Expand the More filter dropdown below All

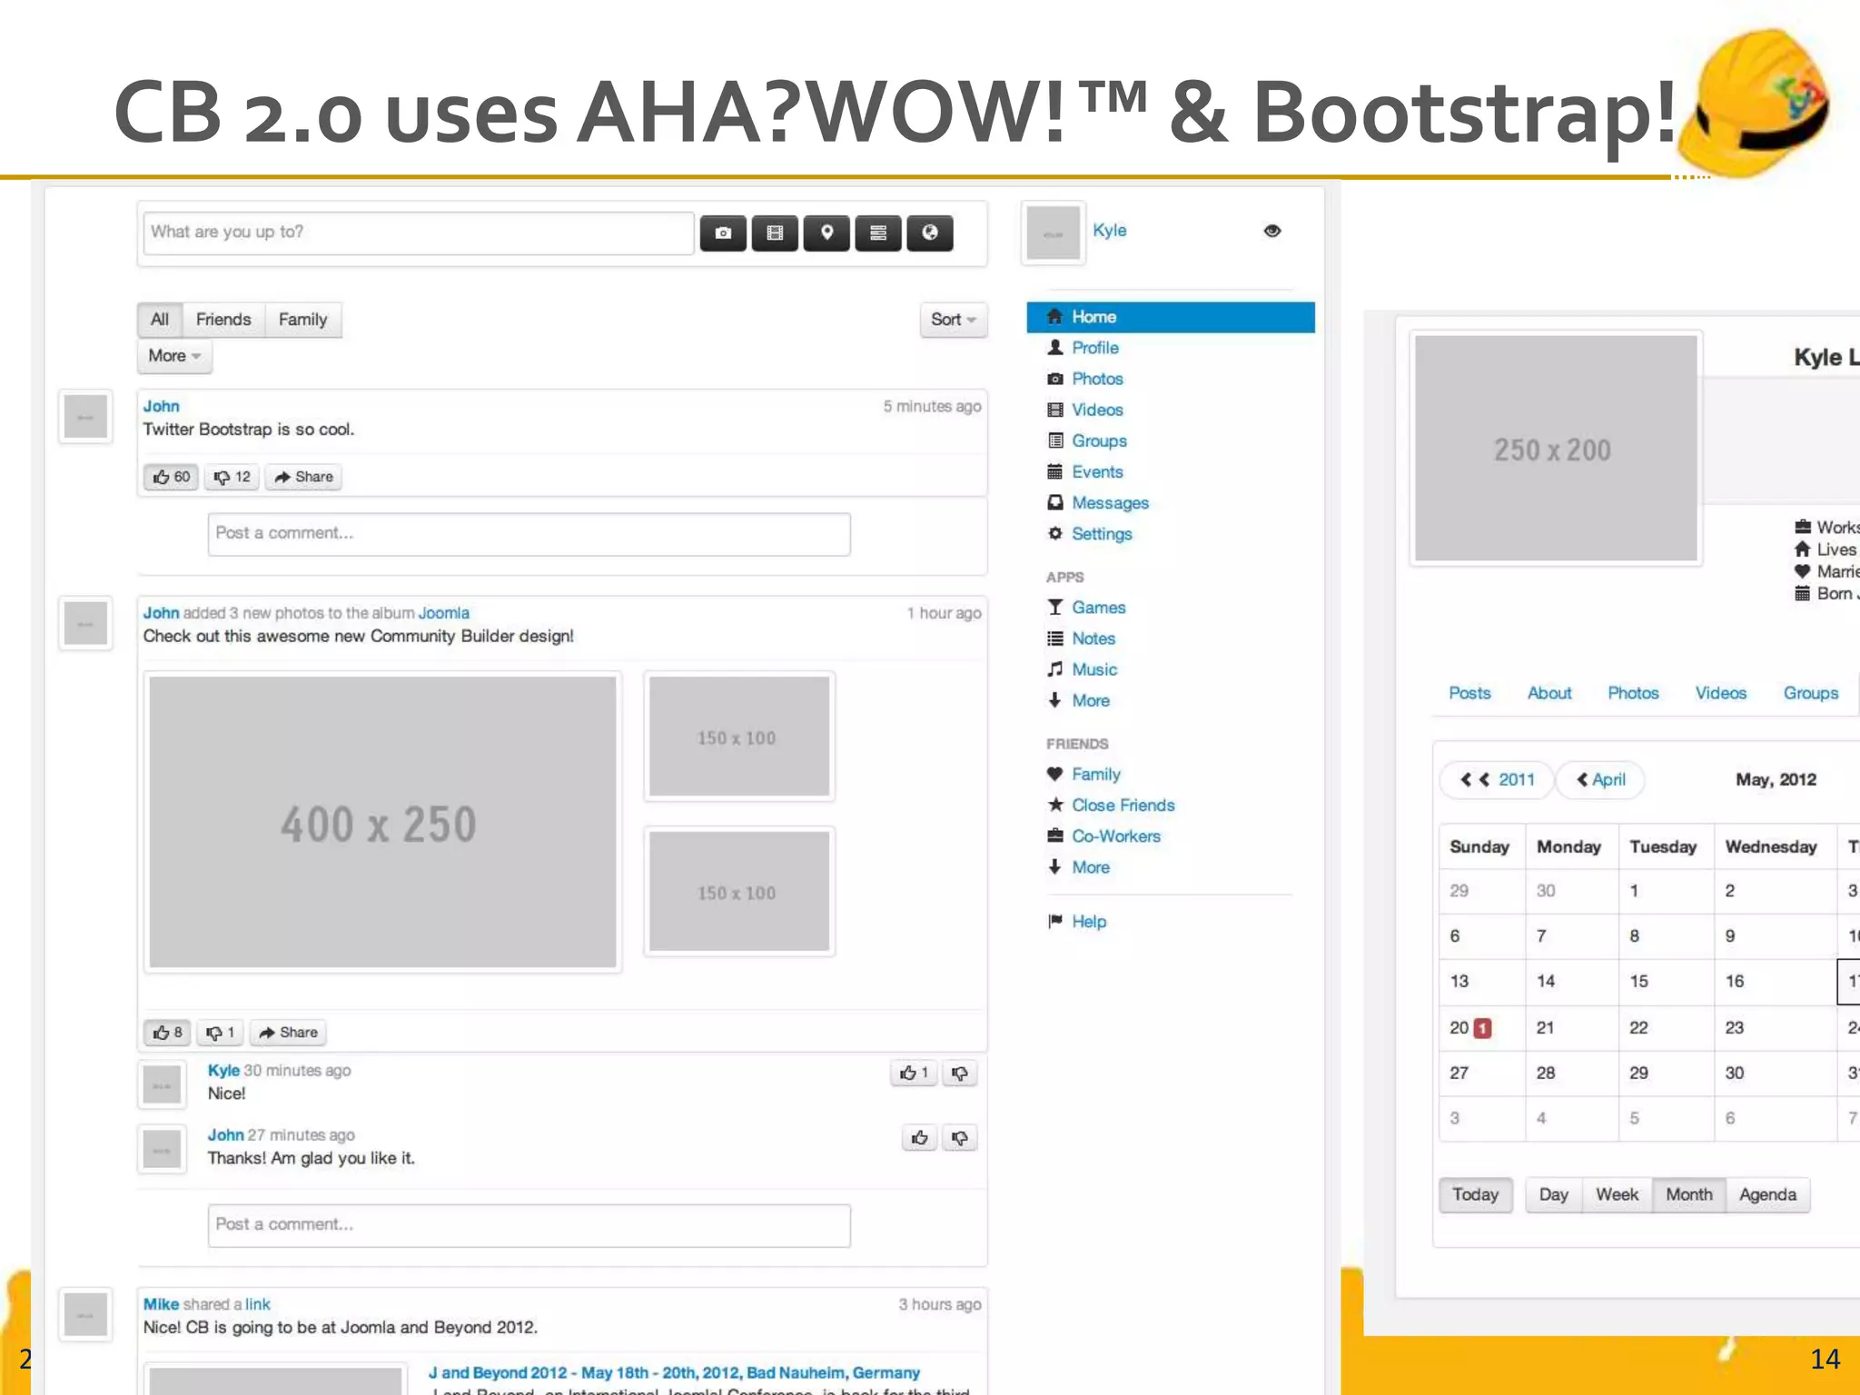click(x=174, y=356)
